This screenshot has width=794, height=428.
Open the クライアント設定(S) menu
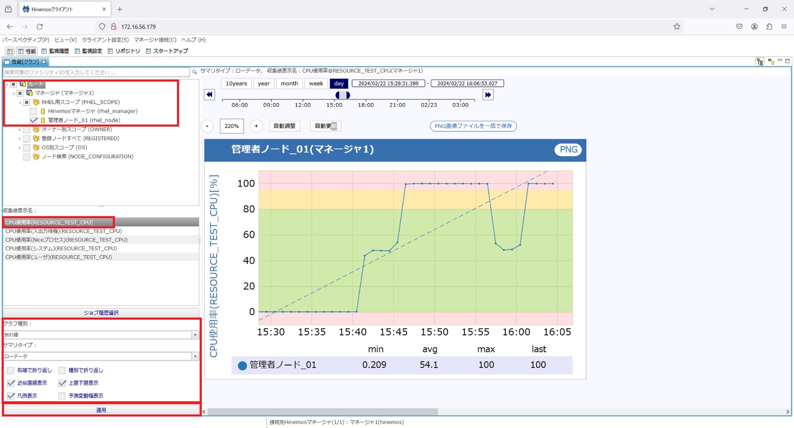[105, 40]
